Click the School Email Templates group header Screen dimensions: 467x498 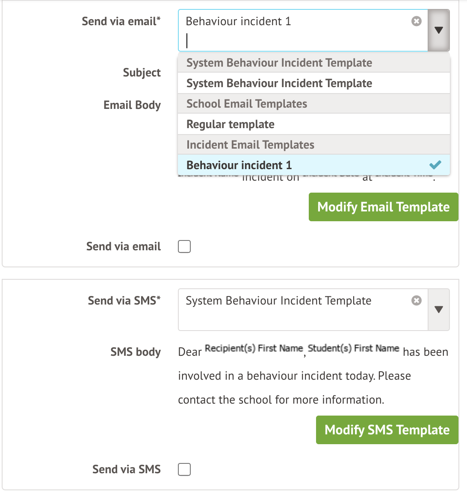point(247,104)
